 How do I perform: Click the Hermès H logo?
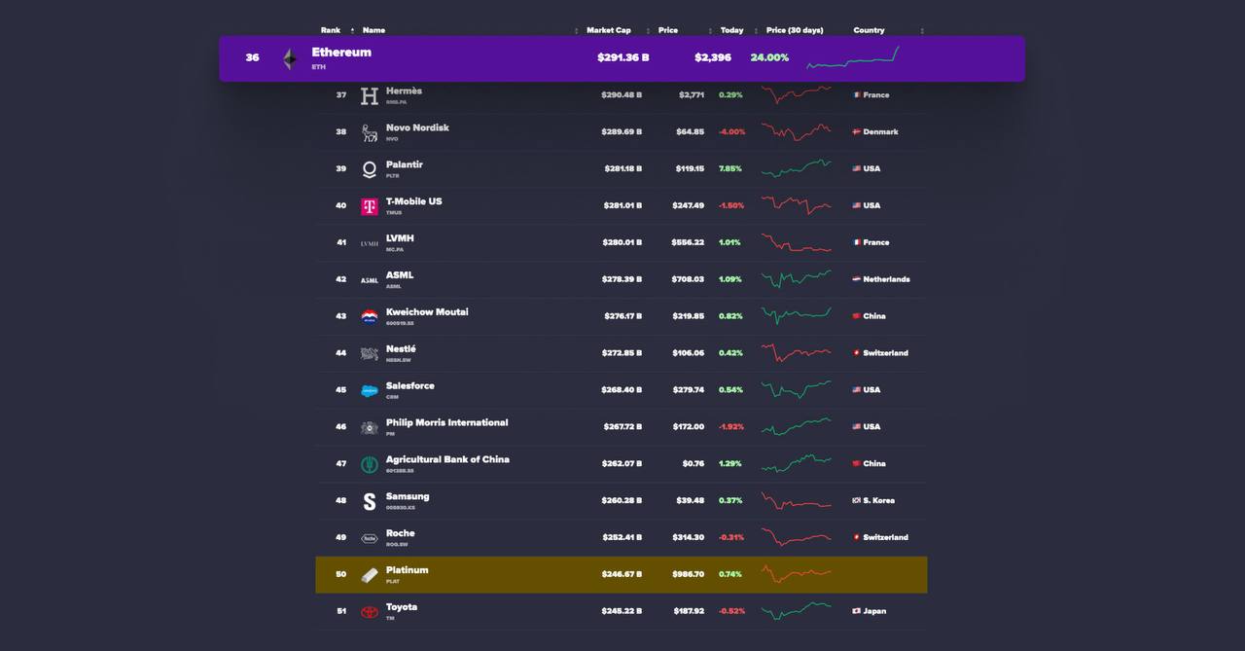pos(370,95)
